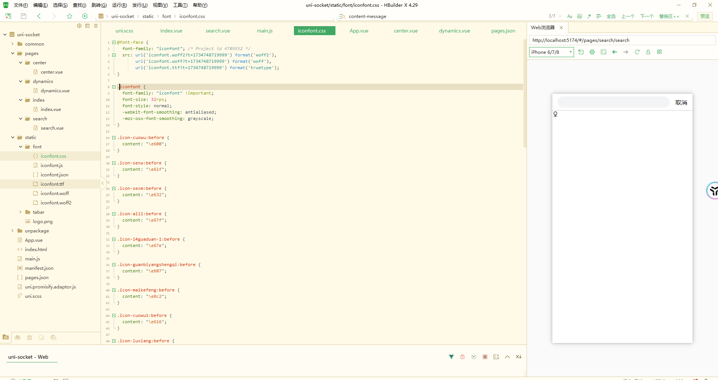
Task: Open browser settings gear icon
Action: pos(592,52)
